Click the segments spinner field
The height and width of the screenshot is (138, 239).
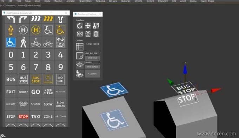(x=96, y=44)
